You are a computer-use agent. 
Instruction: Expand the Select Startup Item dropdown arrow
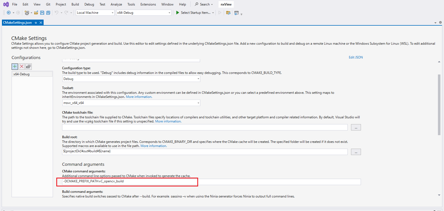[x=213, y=13]
